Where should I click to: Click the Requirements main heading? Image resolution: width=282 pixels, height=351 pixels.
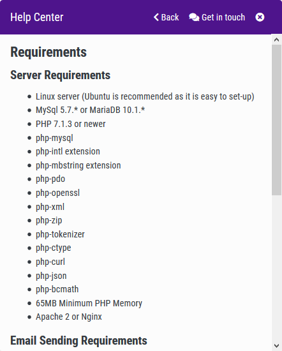pos(48,52)
